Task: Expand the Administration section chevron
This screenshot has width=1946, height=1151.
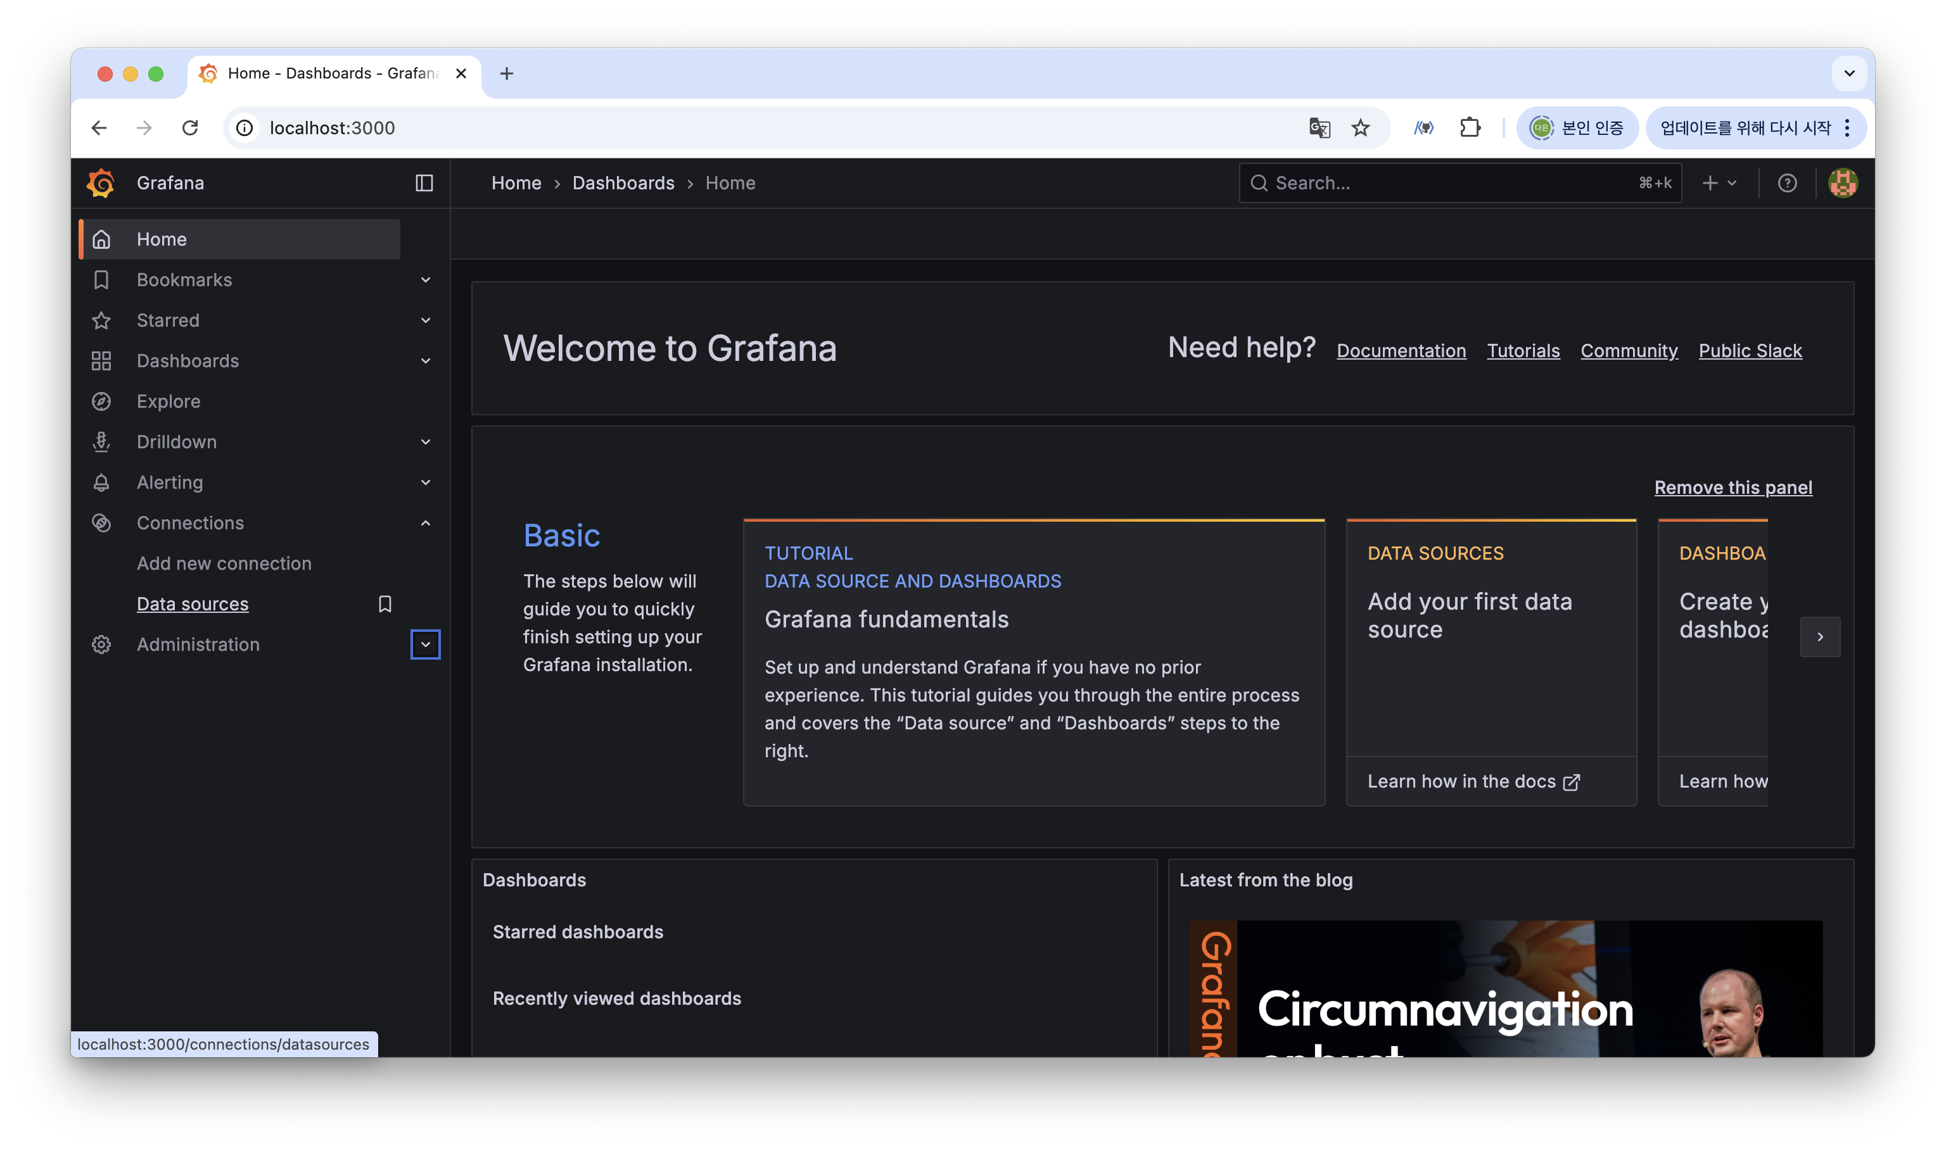Action: click(425, 645)
